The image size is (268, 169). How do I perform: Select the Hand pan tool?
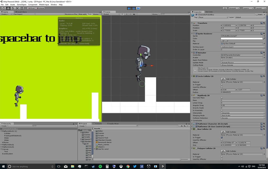pyautogui.click(x=3, y=8)
